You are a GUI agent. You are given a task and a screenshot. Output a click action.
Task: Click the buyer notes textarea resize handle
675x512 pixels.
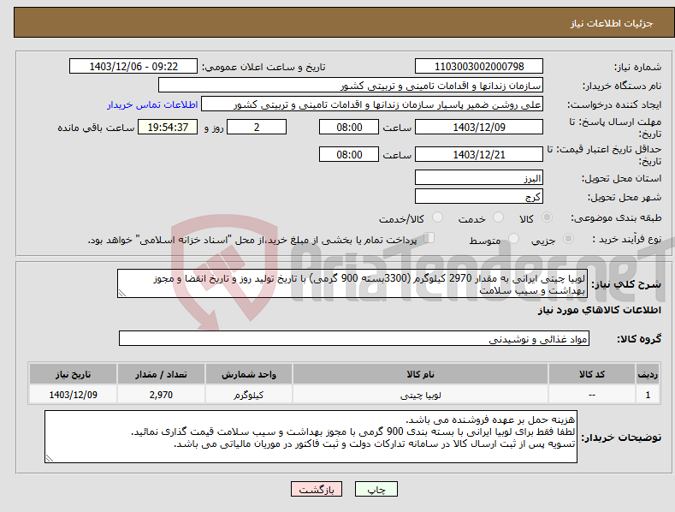[50, 458]
